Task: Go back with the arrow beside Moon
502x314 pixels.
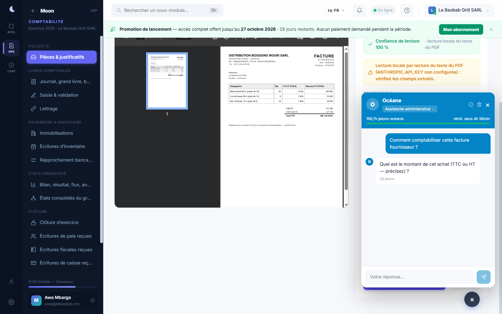Action: pos(33,11)
